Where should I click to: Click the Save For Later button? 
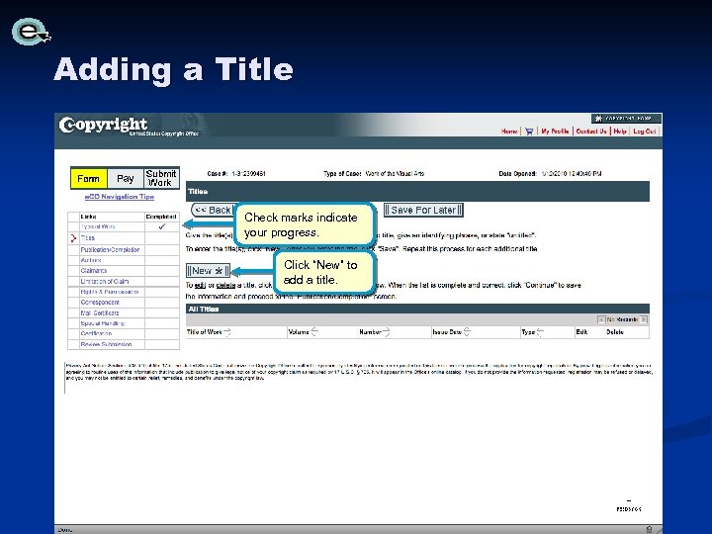tap(423, 210)
